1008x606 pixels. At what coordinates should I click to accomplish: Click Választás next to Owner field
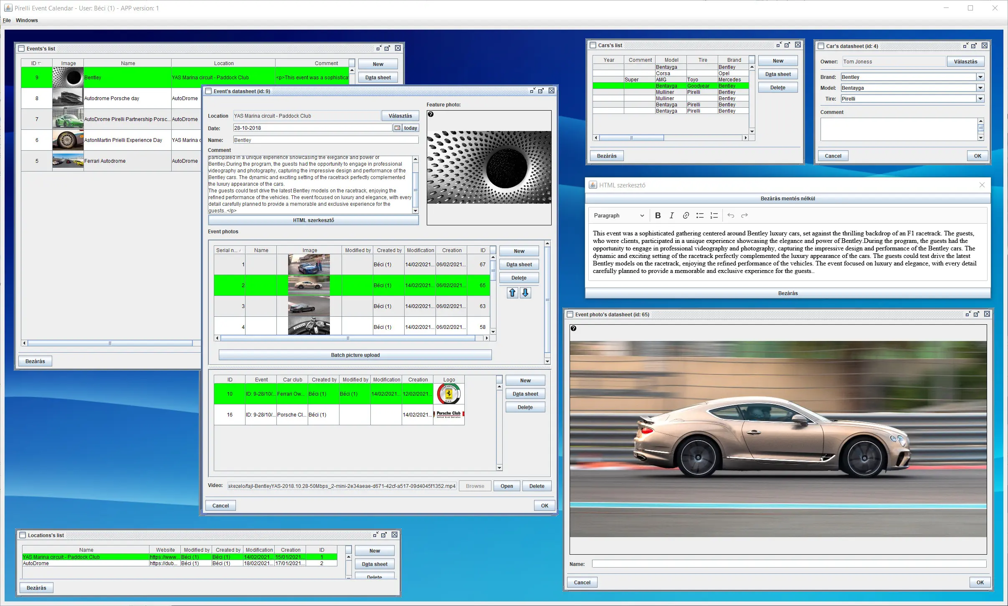click(965, 61)
